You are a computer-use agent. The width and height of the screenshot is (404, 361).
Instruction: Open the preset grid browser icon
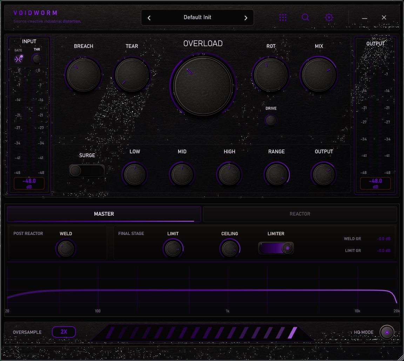[x=283, y=18]
